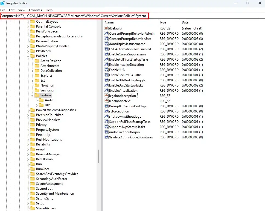Viewport: 265px width, 211px height.
Task: Click the RunOnce folder icon
Action: [x=33, y=169]
